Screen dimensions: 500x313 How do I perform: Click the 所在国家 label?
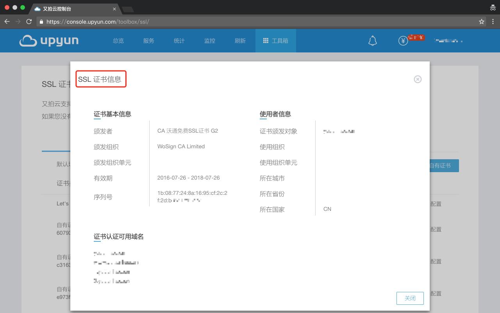click(272, 209)
